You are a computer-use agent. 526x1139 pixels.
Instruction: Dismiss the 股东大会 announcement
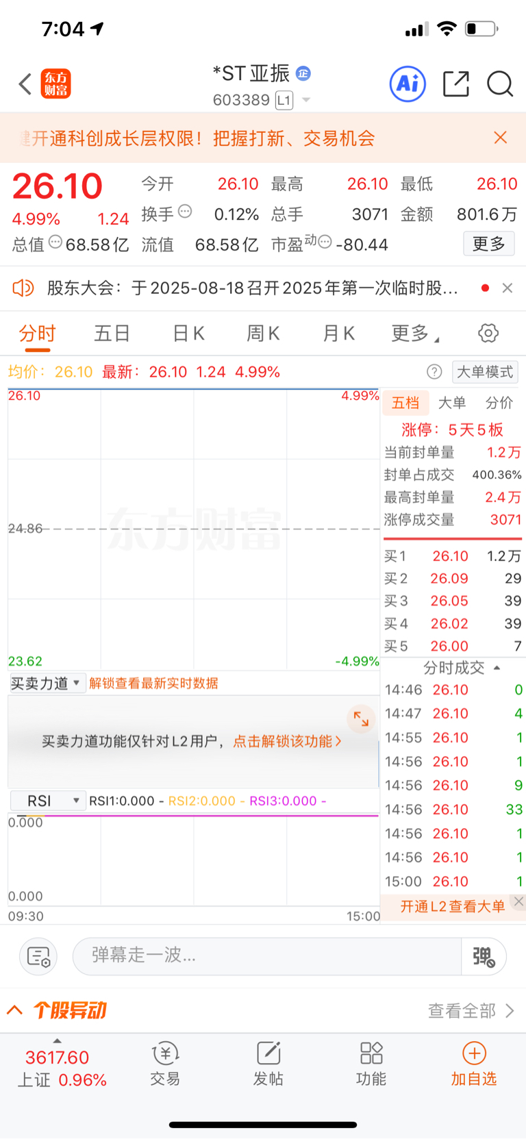[508, 288]
